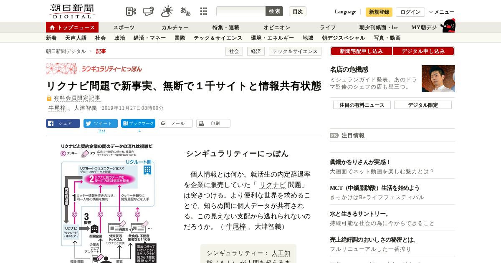Click テック＆サイエンス tag above headline

[295, 51]
